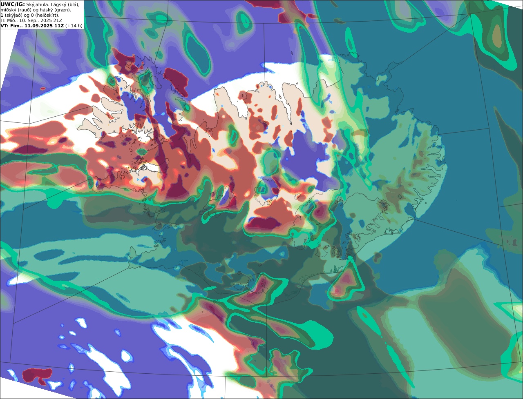Viewport: 523px width, 399px height.
Task: Click the "(+14 h)" forecast offset text
Action: click(74, 26)
